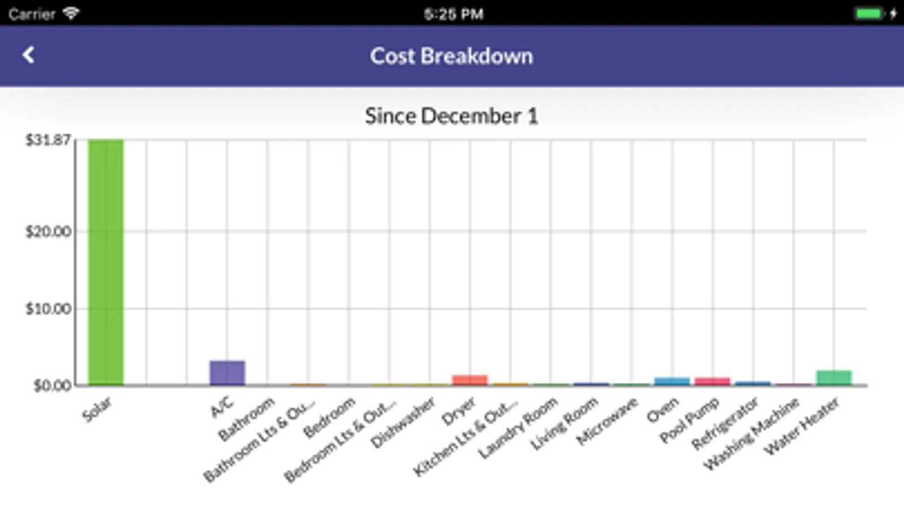
Task: Tap the Cost Breakdown title
Action: point(451,56)
